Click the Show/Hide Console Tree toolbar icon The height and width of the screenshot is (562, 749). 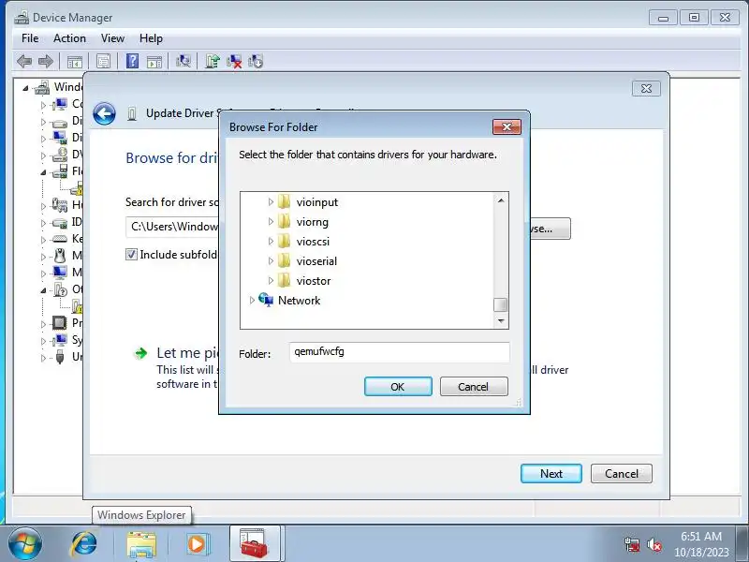[75, 61]
